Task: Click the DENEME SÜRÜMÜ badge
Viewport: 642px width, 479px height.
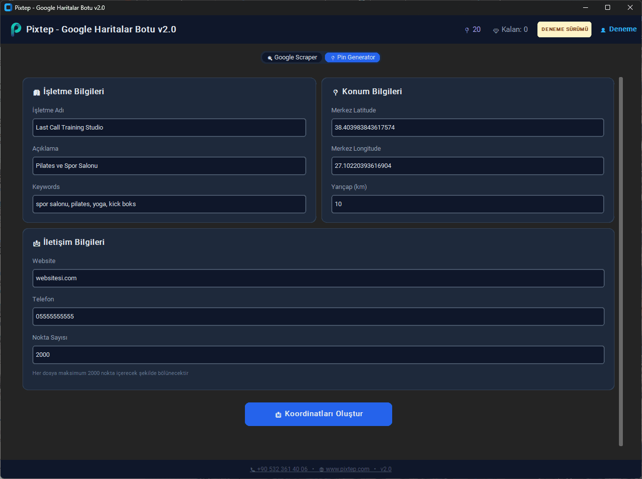Action: 564,29
